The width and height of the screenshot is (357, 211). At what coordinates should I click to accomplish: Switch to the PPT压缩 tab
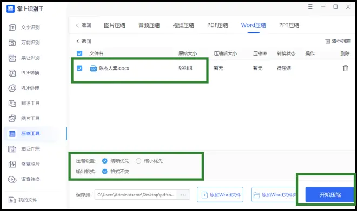289,25
